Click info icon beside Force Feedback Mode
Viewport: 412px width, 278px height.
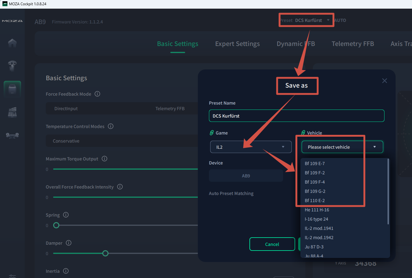tap(97, 94)
